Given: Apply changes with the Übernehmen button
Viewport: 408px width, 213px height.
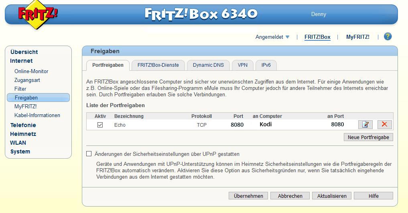Looking at the screenshot, I should pyautogui.click(x=248, y=196).
